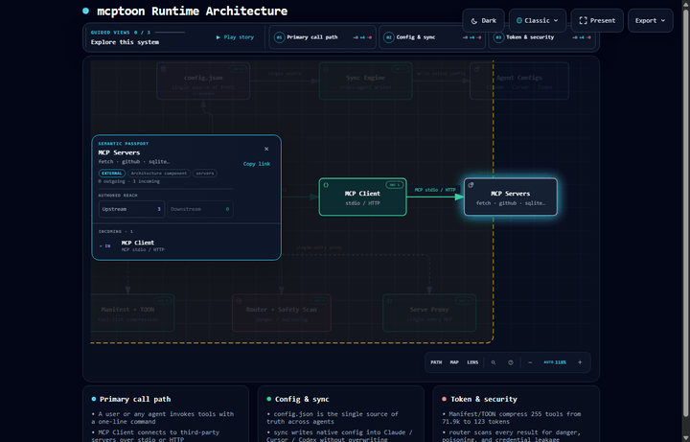Open incoming MCP Client connection entry
Screen dimensions: 690x442
186,245
